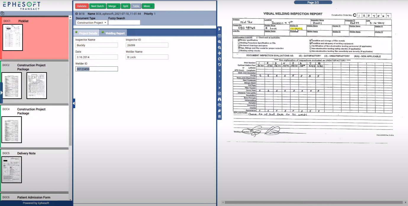Jump to last page with double-right chevron

tap(219, 88)
